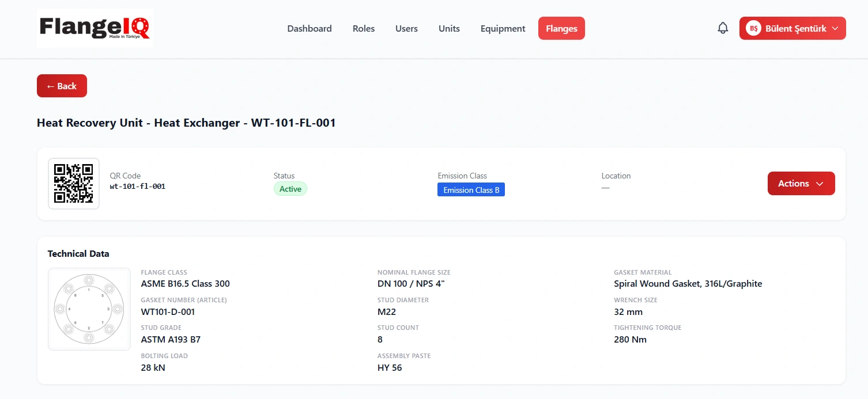Select the assembly paste HY 56 value
The height and width of the screenshot is (399, 868).
390,367
